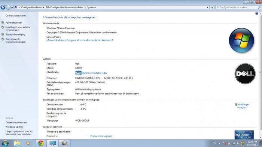
Task: Click shield icon beside Geavanceerde systeeminstellingen
Action: [3, 39]
